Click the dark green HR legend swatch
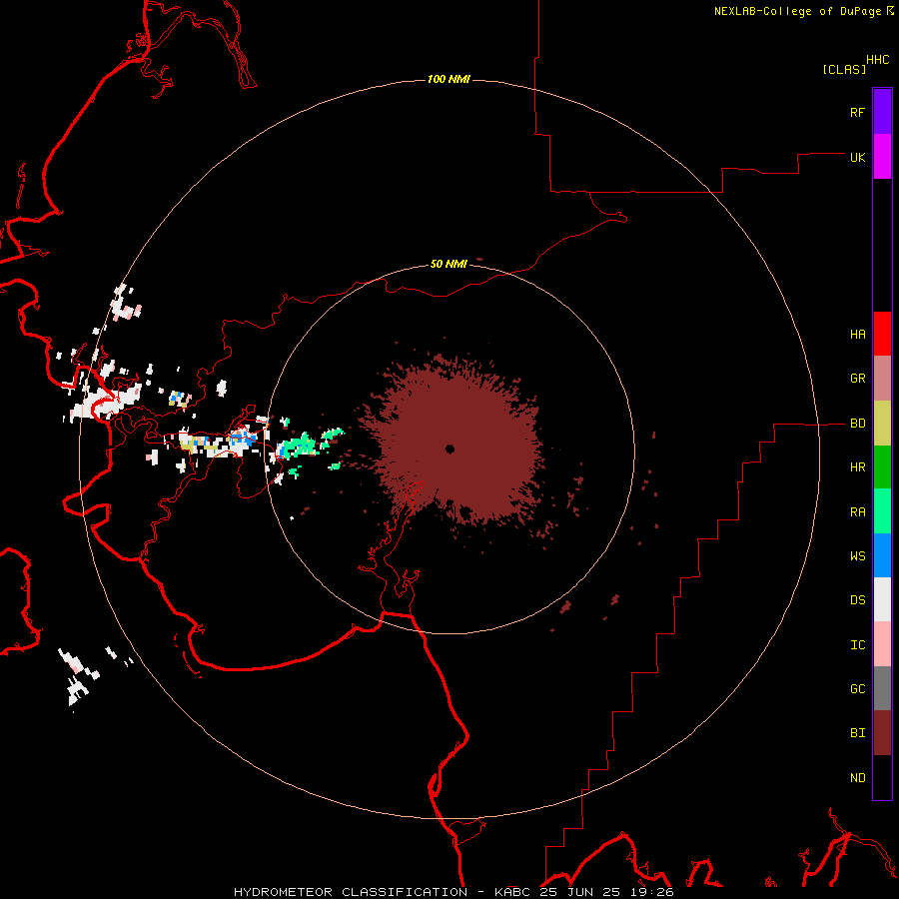 click(882, 467)
